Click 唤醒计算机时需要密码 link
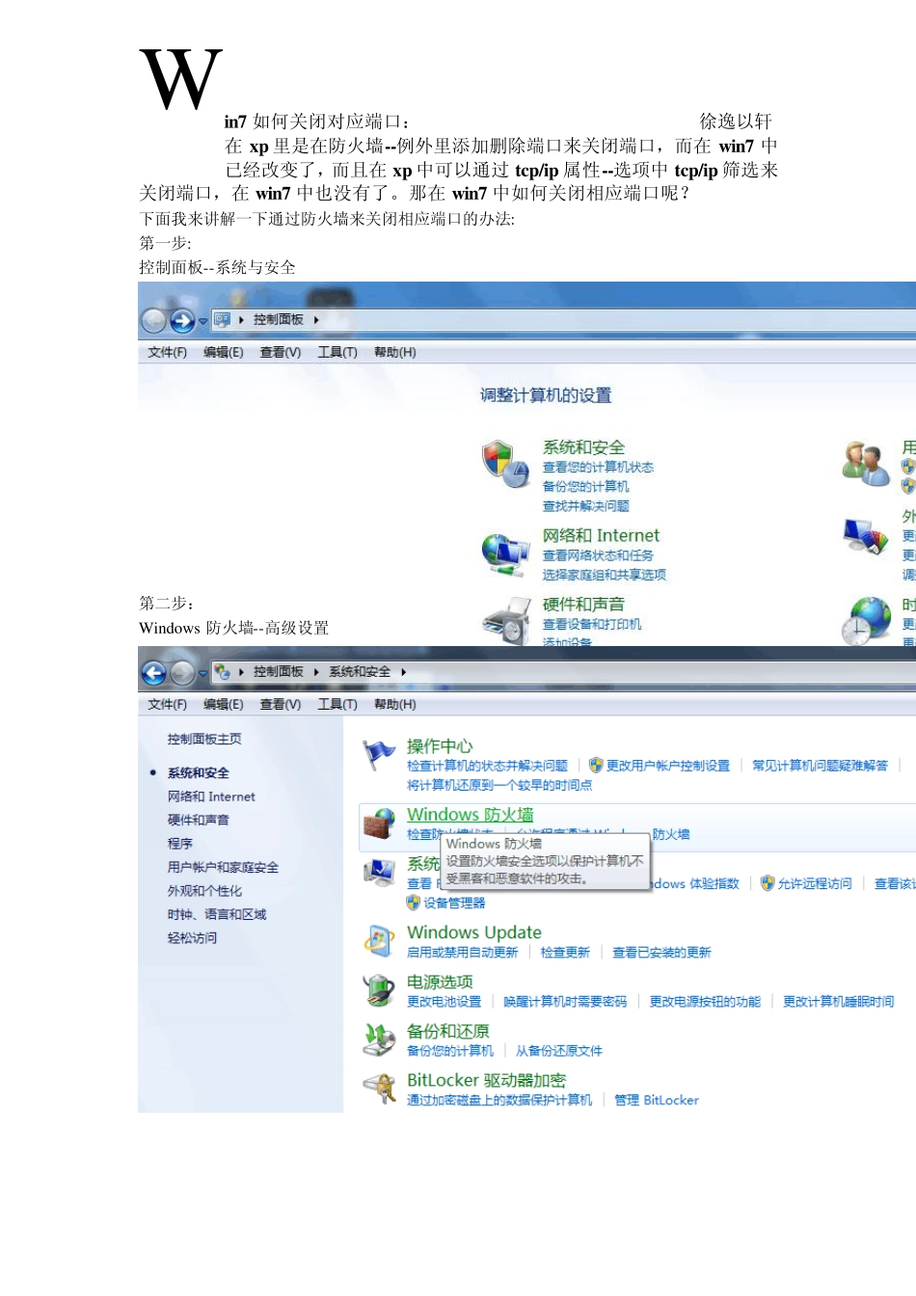The height and width of the screenshot is (1296, 916). [565, 1002]
